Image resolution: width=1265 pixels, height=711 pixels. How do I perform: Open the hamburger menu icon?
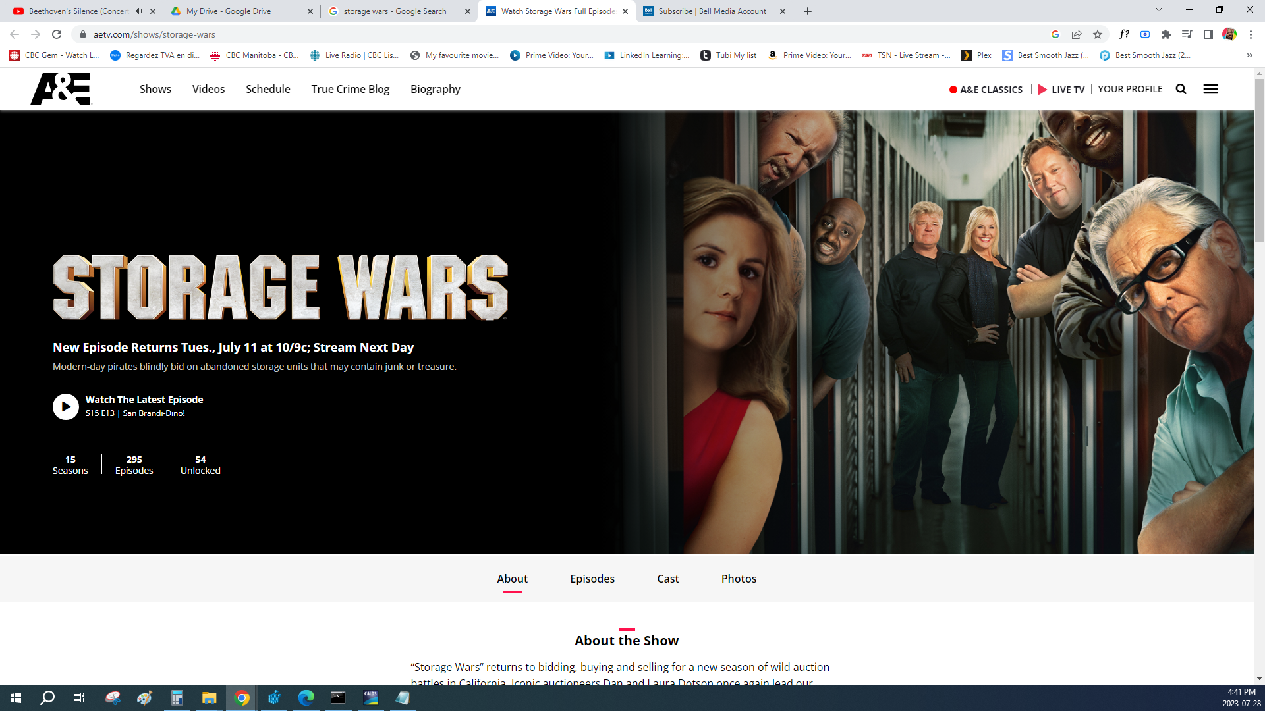(1210, 89)
